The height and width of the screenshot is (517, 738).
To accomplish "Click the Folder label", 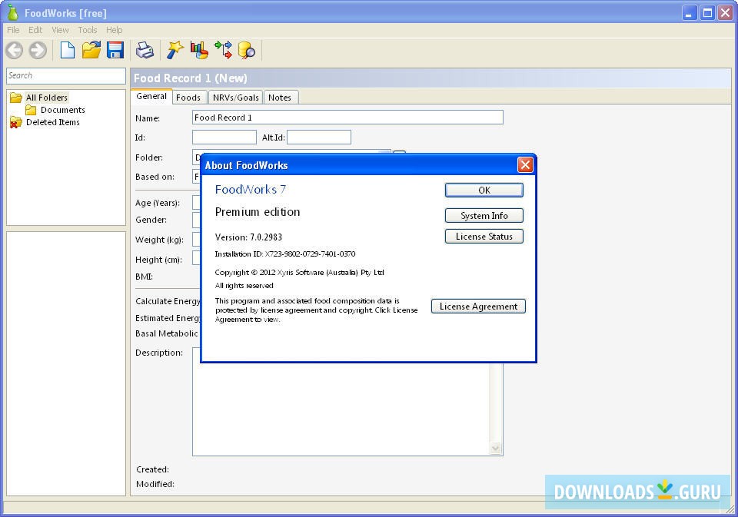I will point(148,157).
